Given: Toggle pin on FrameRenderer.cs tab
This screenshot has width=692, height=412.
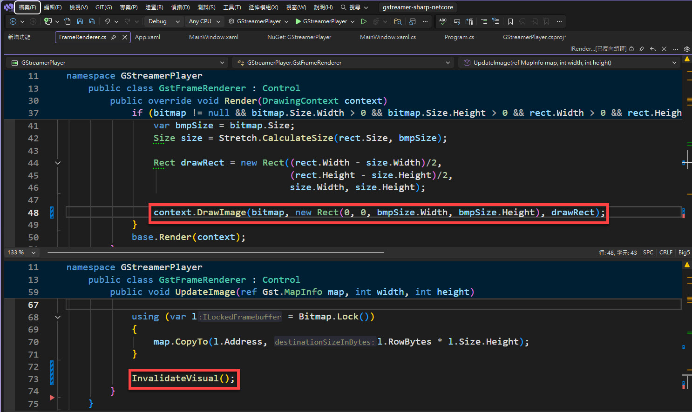Looking at the screenshot, I should [x=114, y=37].
